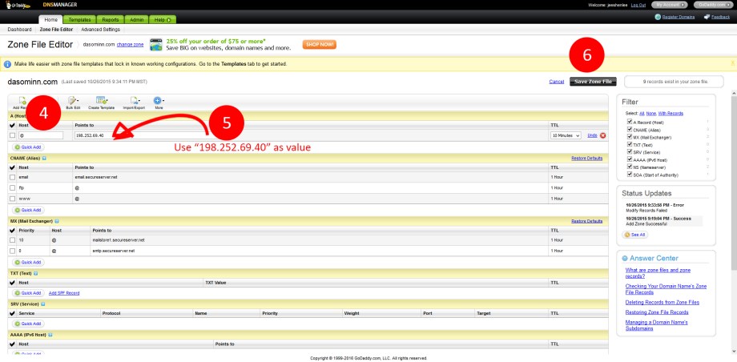737x362 pixels.
Task: Open the More toolbar menu
Action: point(159,101)
